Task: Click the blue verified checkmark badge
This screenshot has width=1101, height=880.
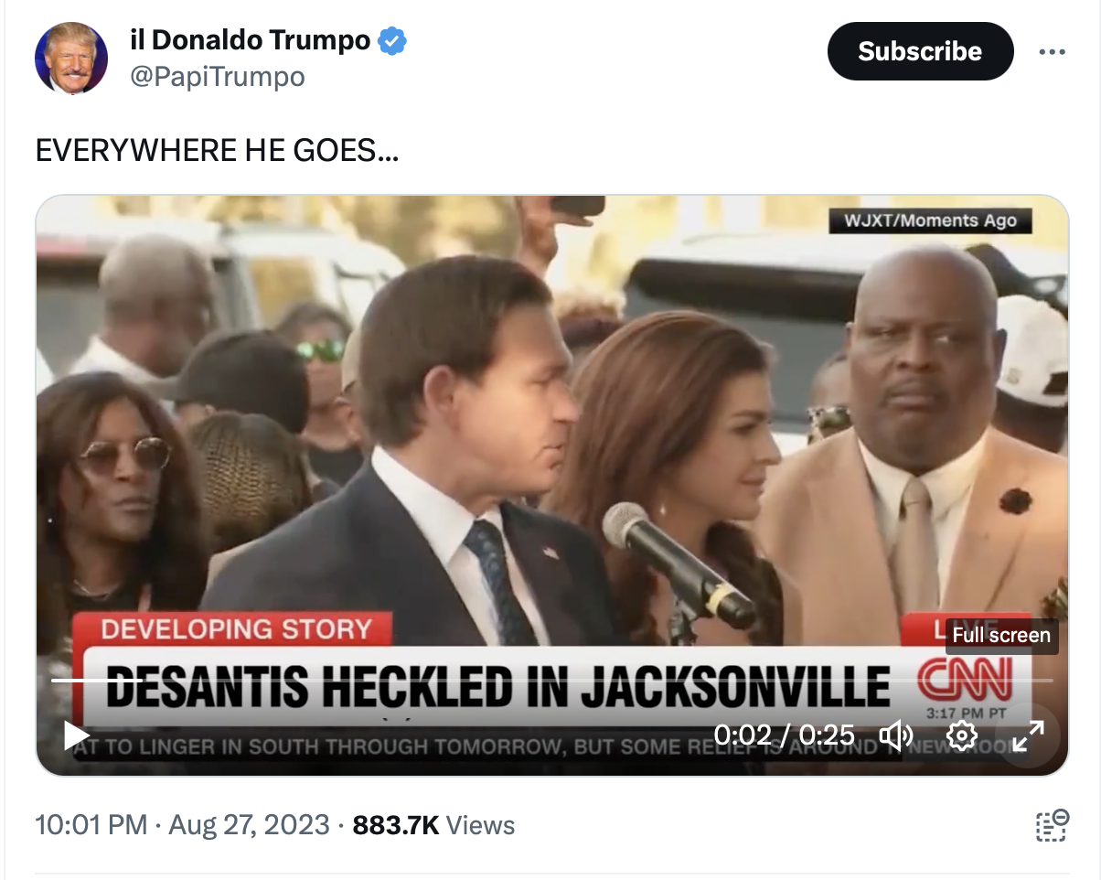Action: pos(393,41)
